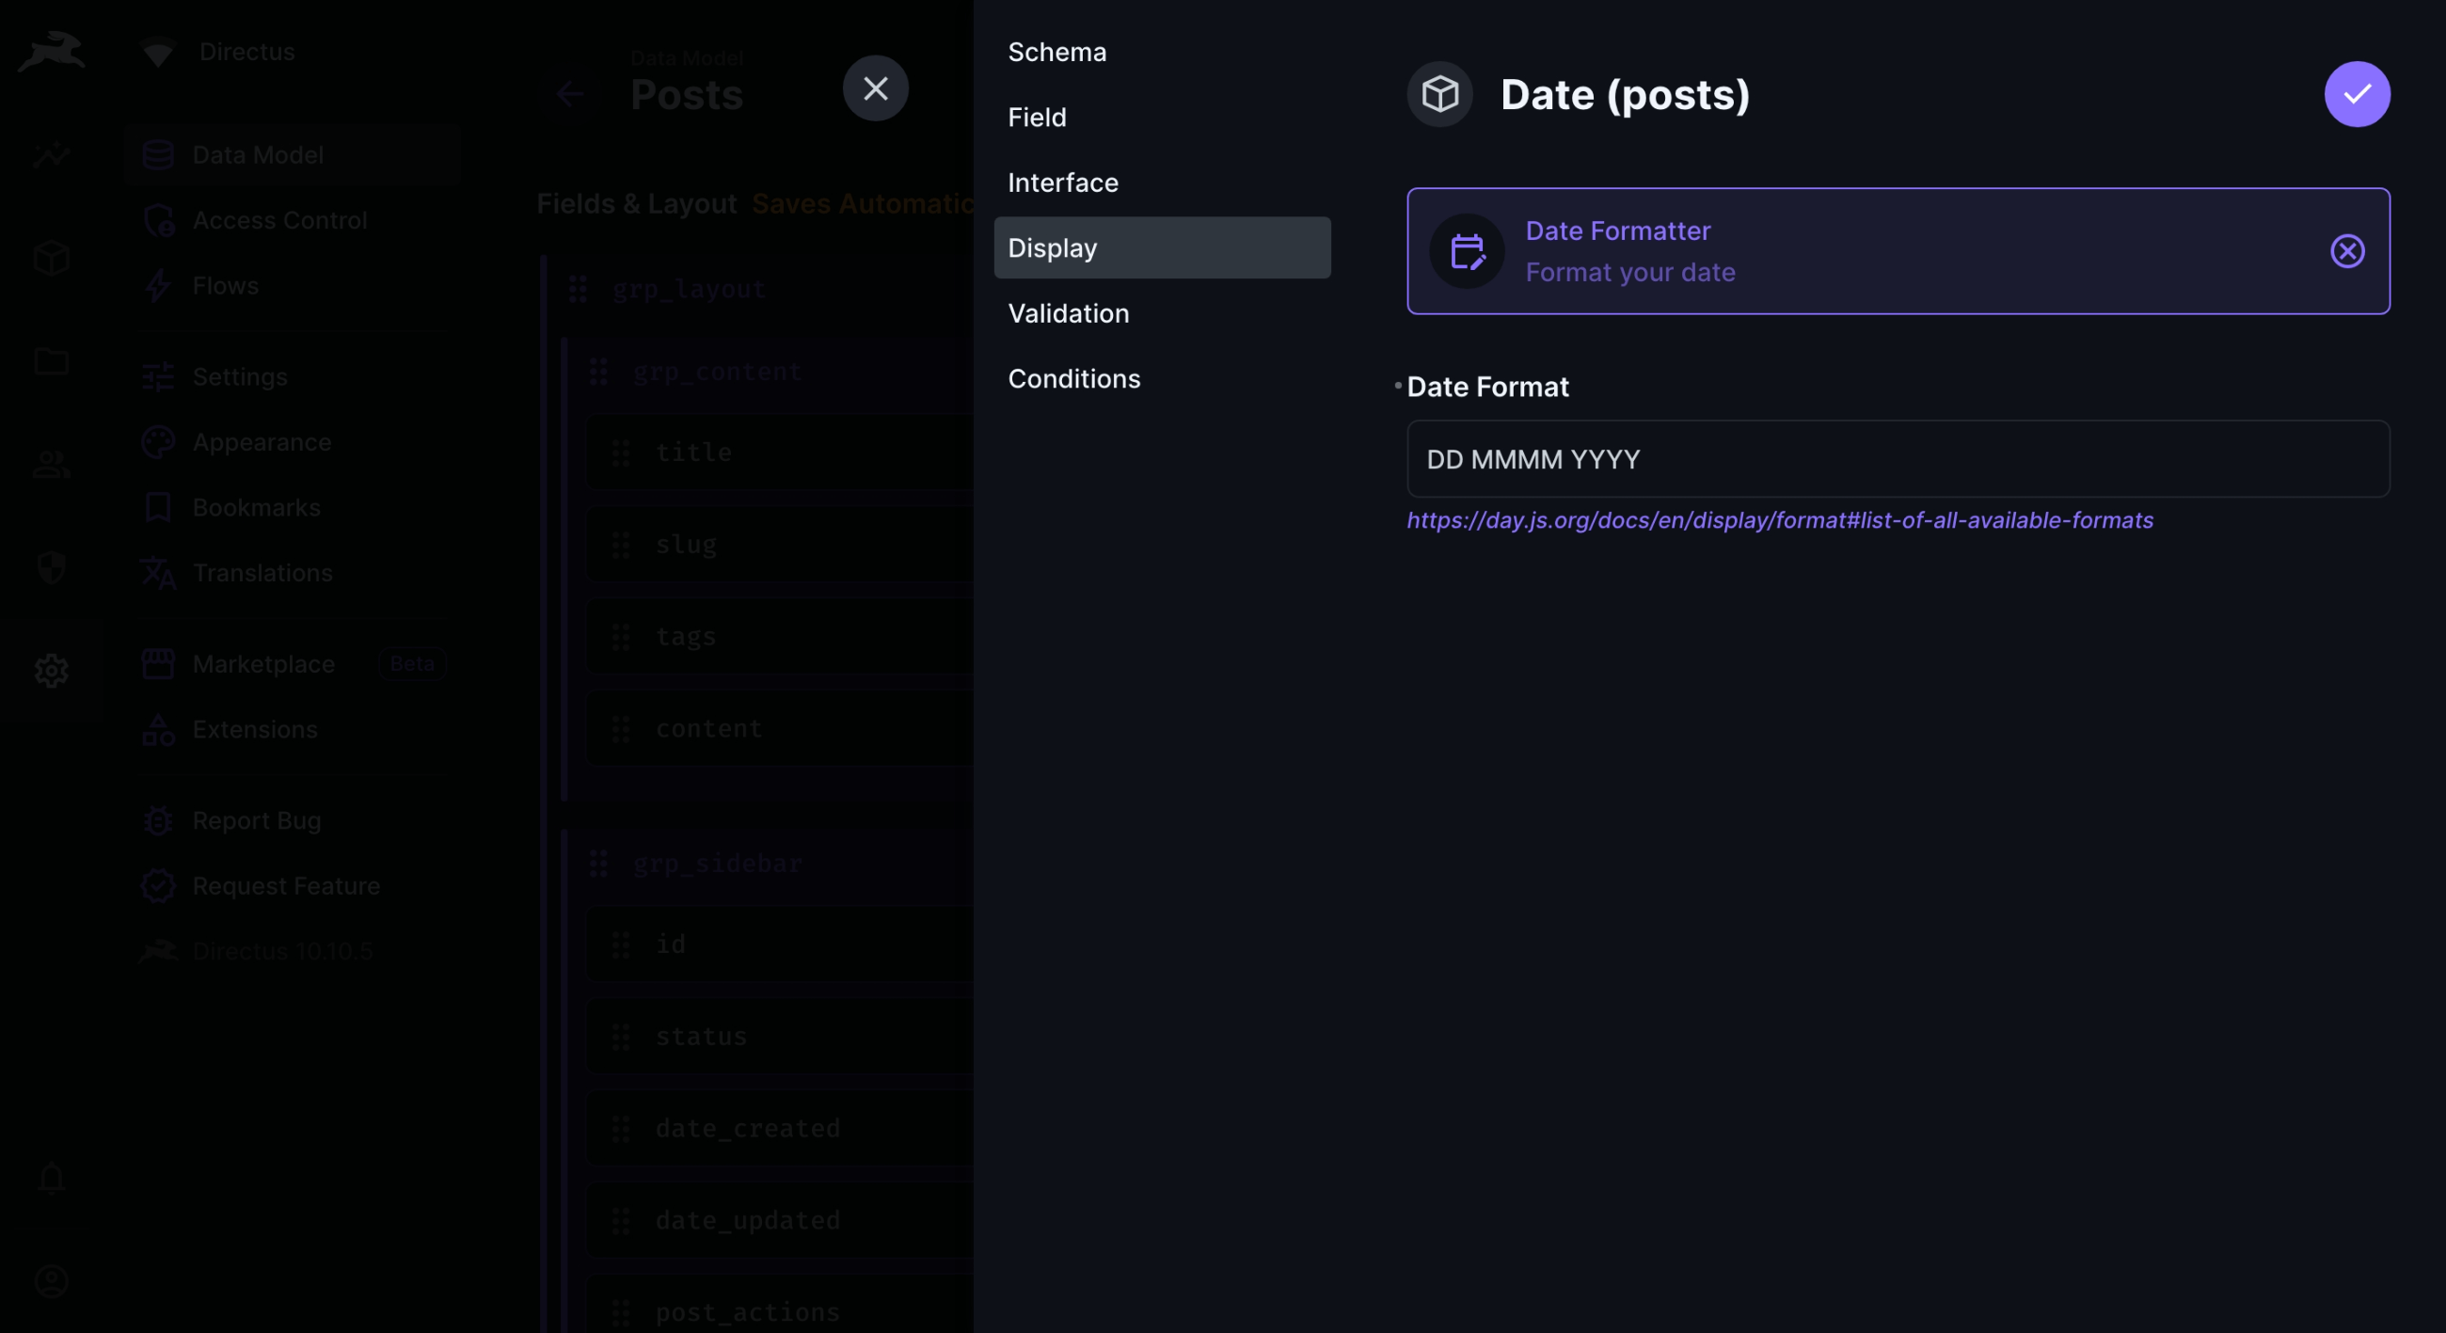The height and width of the screenshot is (1333, 2446).
Task: Open the day.js format documentation link
Action: (1779, 520)
